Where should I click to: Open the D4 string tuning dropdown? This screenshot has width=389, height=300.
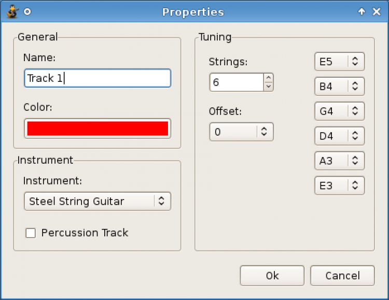click(x=339, y=136)
